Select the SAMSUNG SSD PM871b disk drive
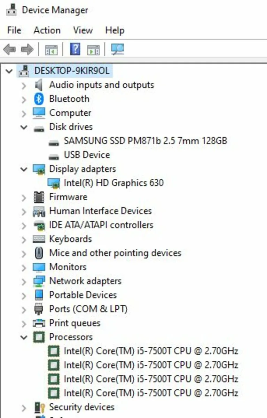The image size is (267, 418). point(145,141)
